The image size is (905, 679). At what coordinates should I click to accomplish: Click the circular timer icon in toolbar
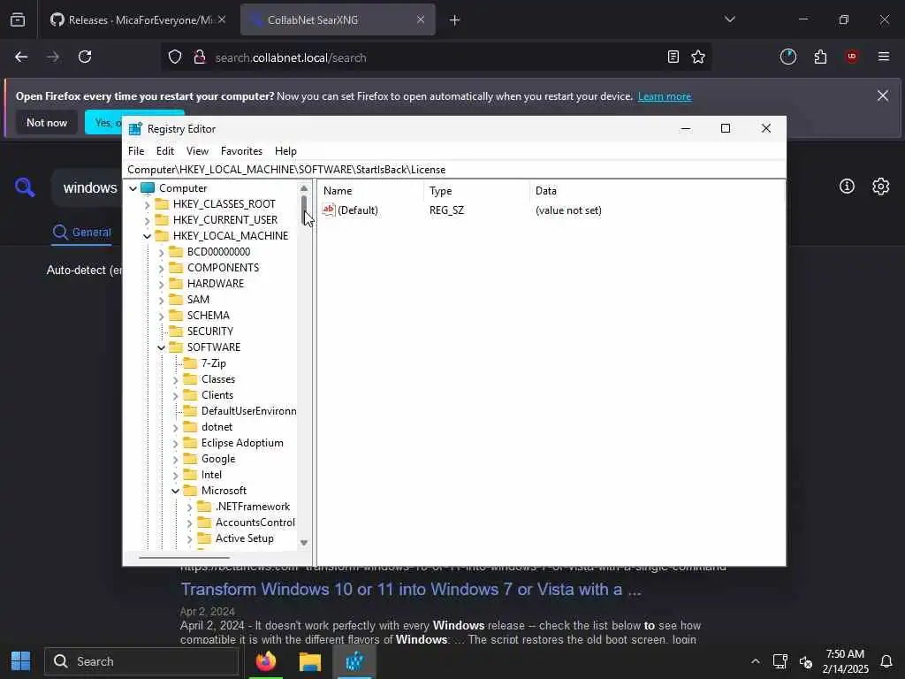point(787,57)
